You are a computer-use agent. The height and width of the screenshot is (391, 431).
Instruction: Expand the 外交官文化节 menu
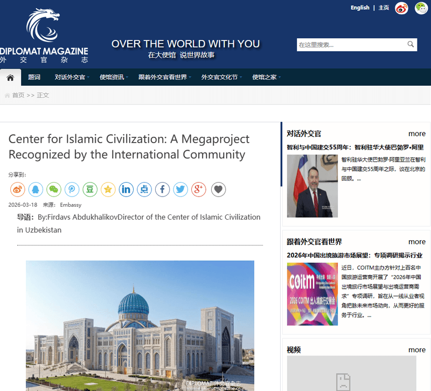tap(221, 77)
